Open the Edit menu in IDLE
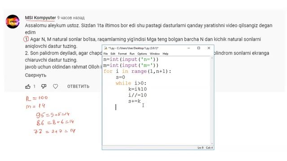Viewport: 287px width, 161px height. pyautogui.click(x=113, y=54)
